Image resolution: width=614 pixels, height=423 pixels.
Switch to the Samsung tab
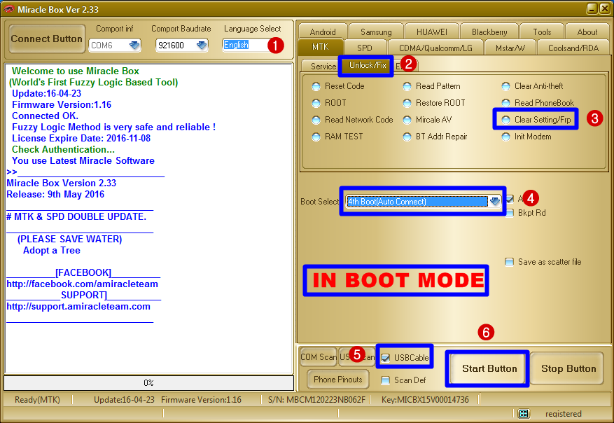(x=376, y=32)
